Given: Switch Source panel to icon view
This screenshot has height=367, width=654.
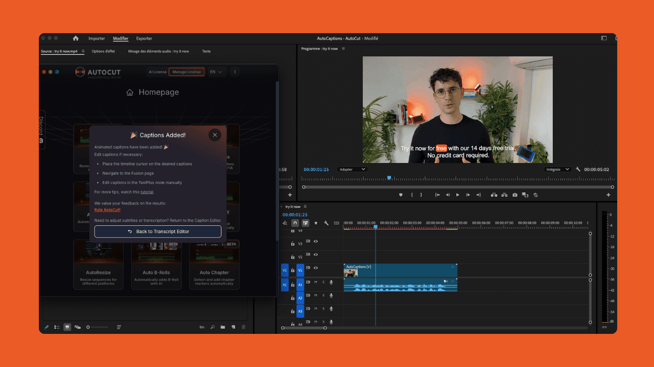Looking at the screenshot, I should (67, 327).
